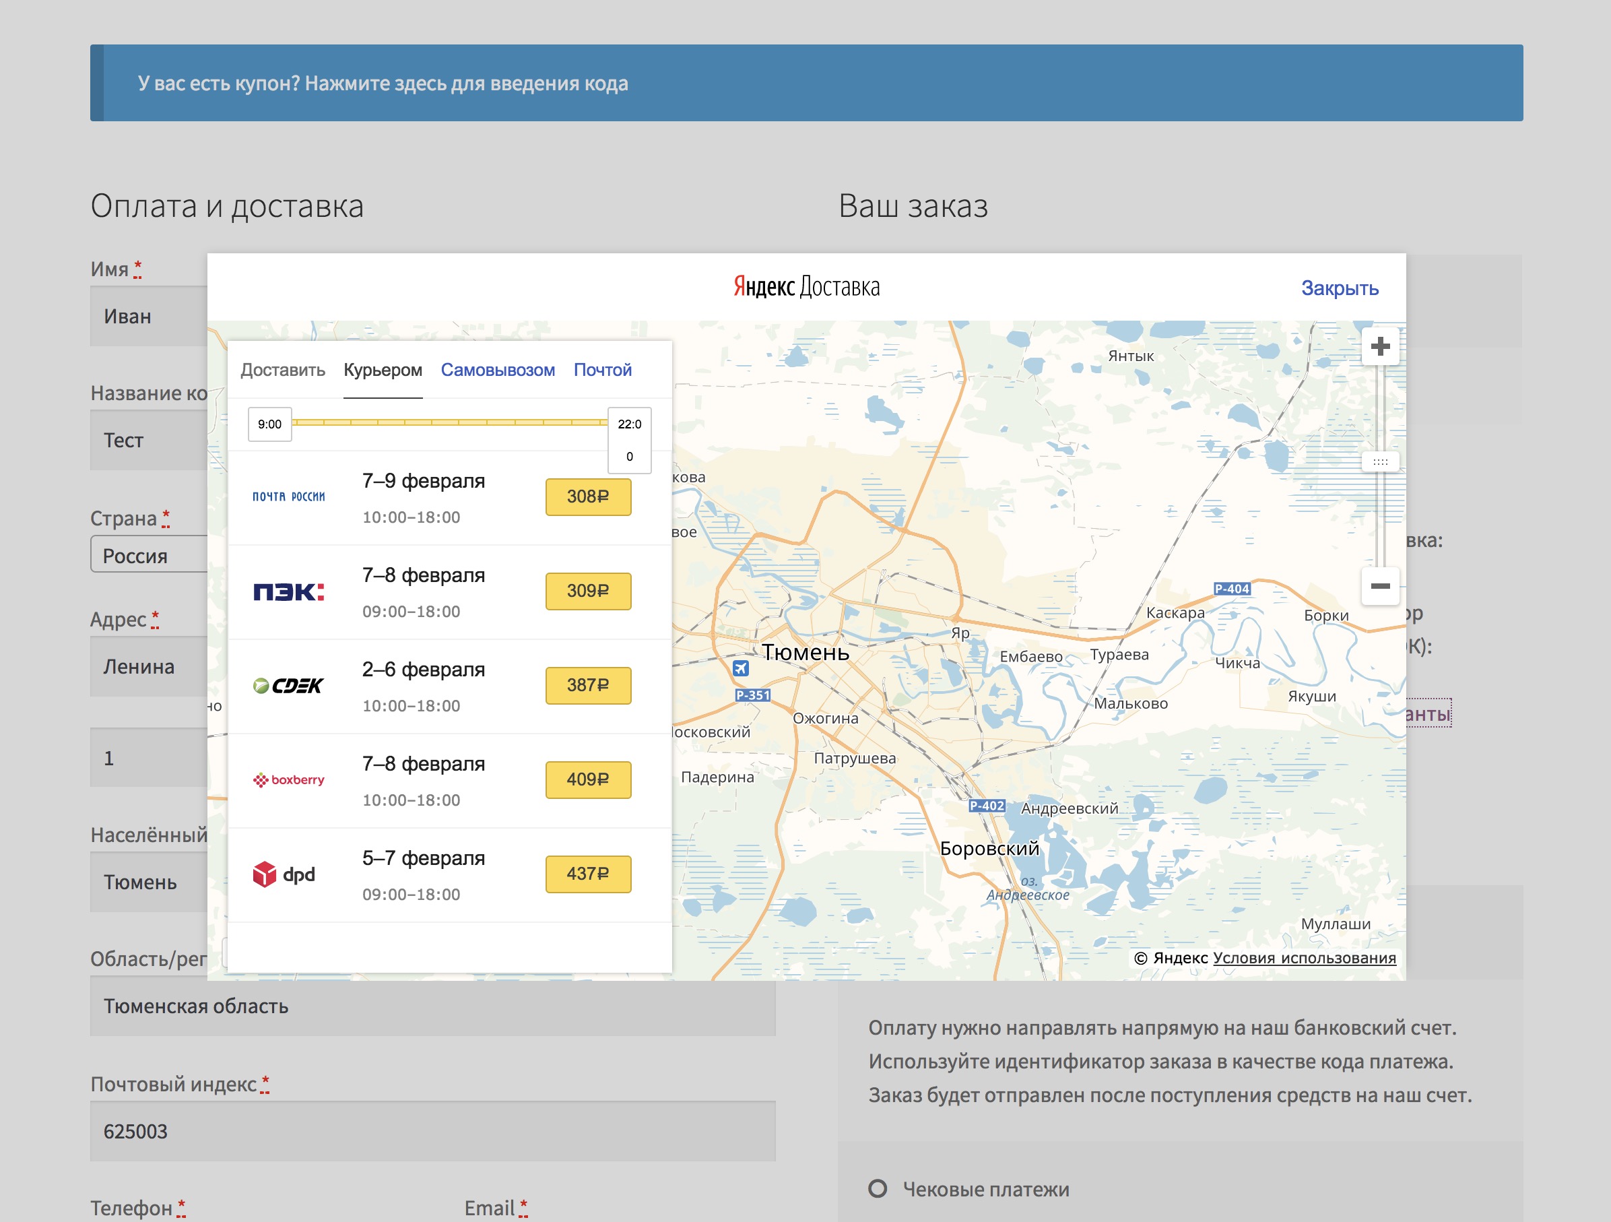The width and height of the screenshot is (1611, 1222).
Task: Select the 308₽ price button
Action: (588, 497)
